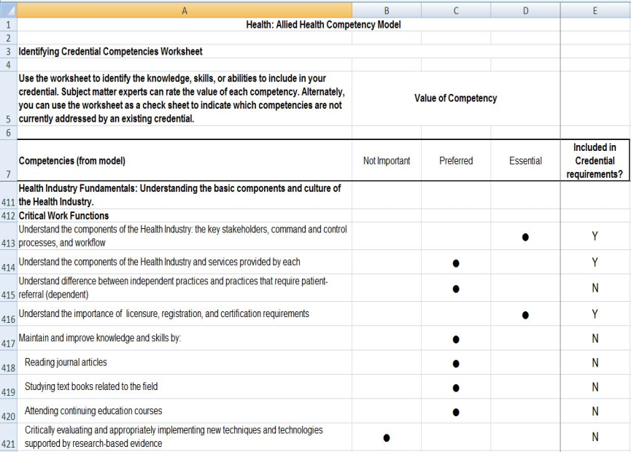Select row 413 header
631x452 pixels.
click(7, 235)
